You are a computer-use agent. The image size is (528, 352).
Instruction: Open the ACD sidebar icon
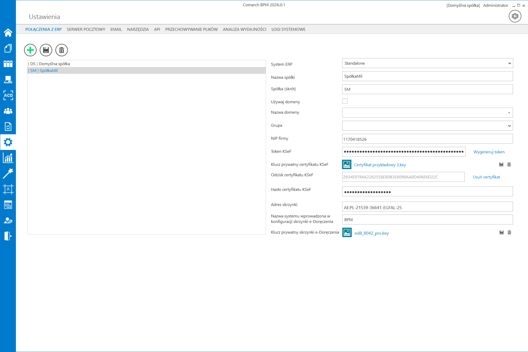[8, 95]
